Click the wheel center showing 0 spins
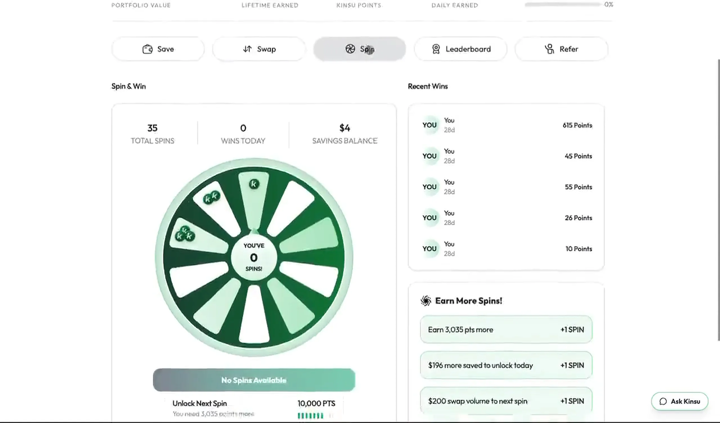This screenshot has width=720, height=423. pyautogui.click(x=254, y=258)
